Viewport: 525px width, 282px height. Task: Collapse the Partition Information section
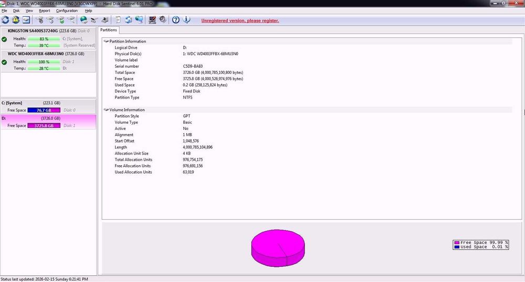coord(106,41)
